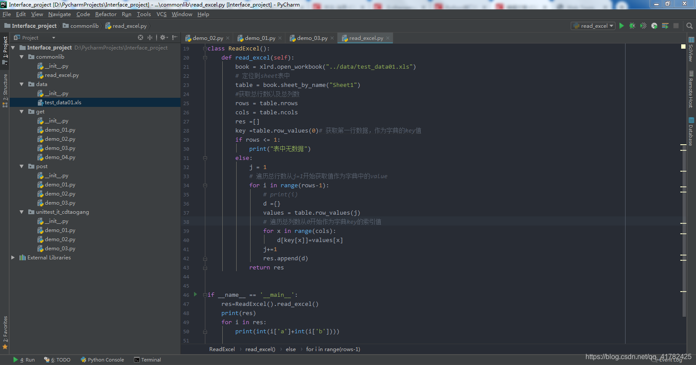Close the read_excel.py editor tab
This screenshot has height=365, width=696.
(388, 38)
